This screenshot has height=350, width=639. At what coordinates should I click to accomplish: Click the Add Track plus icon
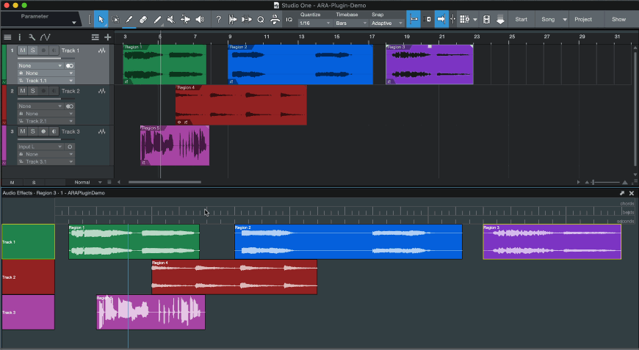[108, 37]
